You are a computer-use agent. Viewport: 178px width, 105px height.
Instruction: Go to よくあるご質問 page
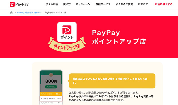124,4
